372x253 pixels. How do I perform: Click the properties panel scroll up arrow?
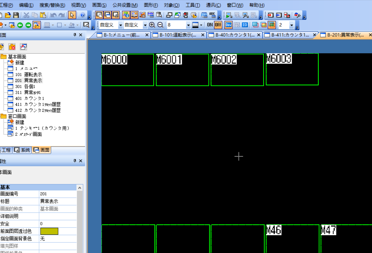[x=80, y=188]
